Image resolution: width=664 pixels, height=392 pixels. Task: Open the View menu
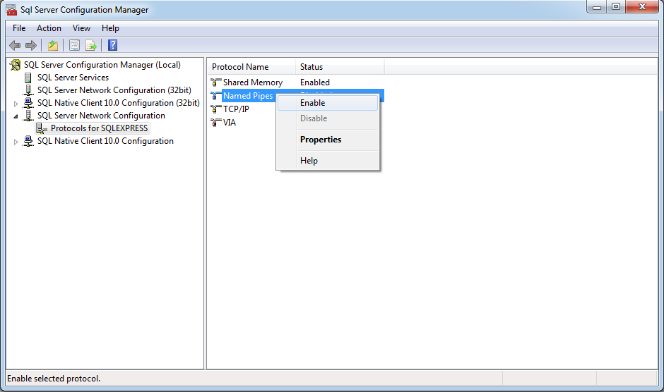[x=81, y=28]
